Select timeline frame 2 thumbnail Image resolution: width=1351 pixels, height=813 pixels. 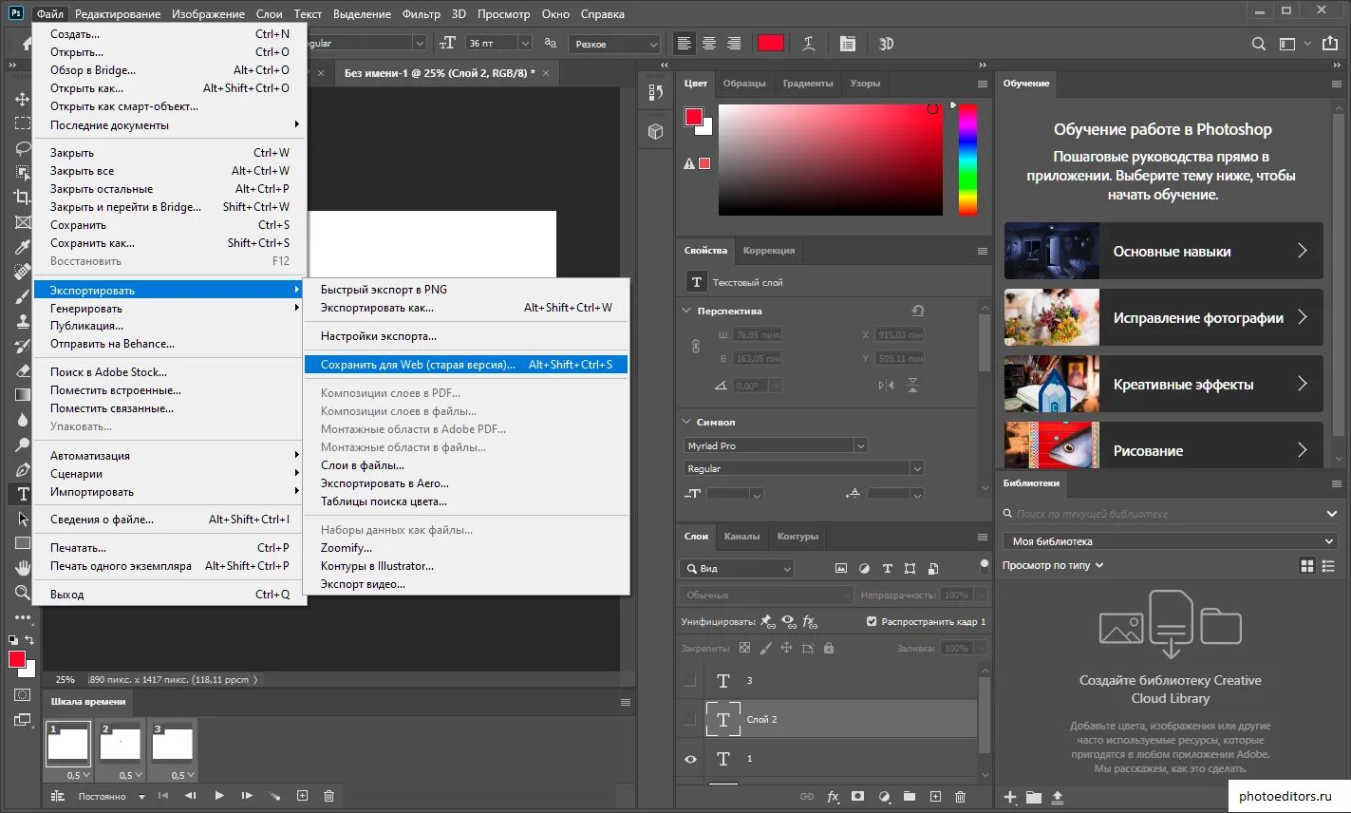click(121, 745)
